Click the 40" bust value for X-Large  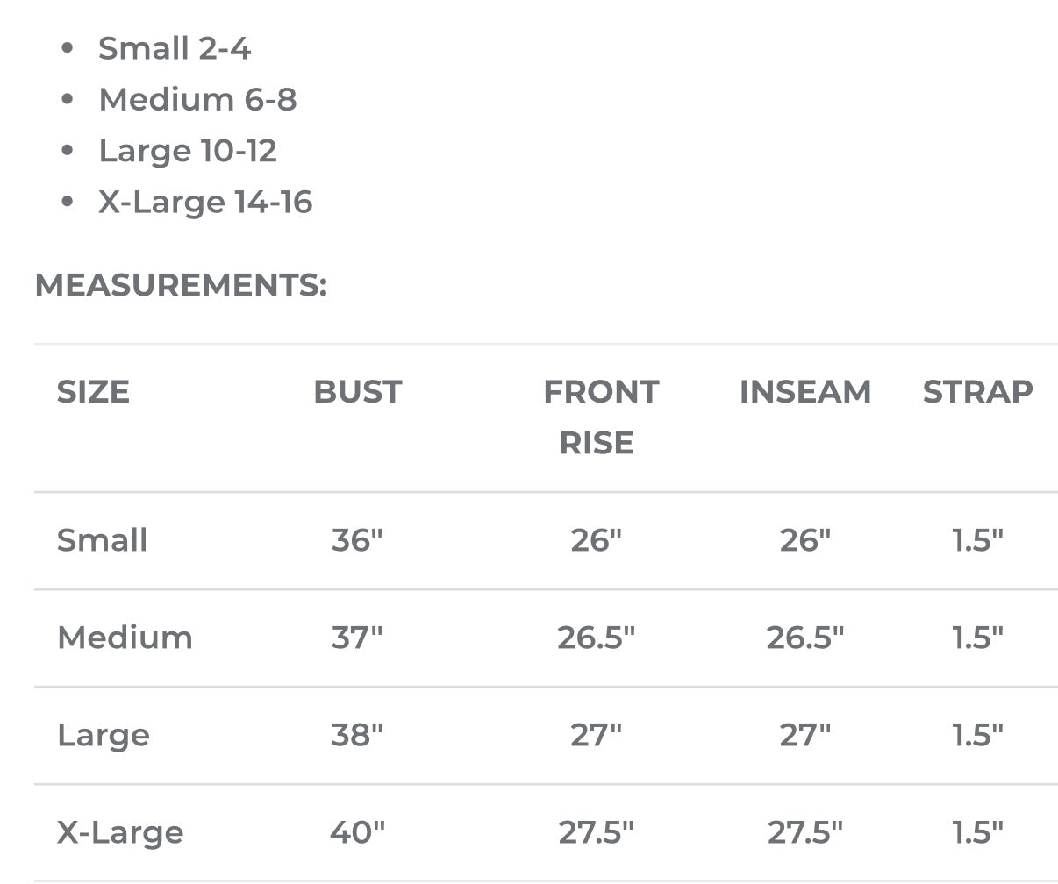pos(357,831)
